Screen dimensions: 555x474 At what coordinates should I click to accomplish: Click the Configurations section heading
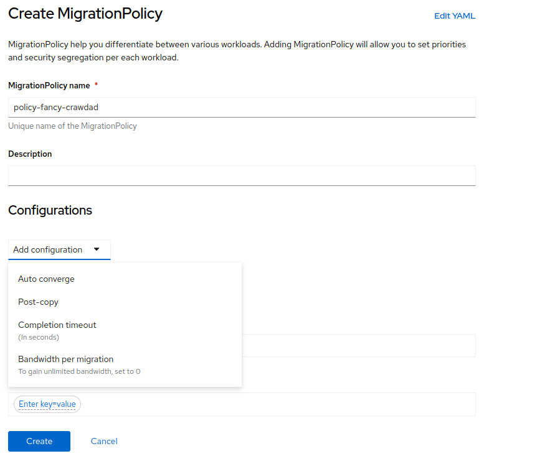pos(50,210)
